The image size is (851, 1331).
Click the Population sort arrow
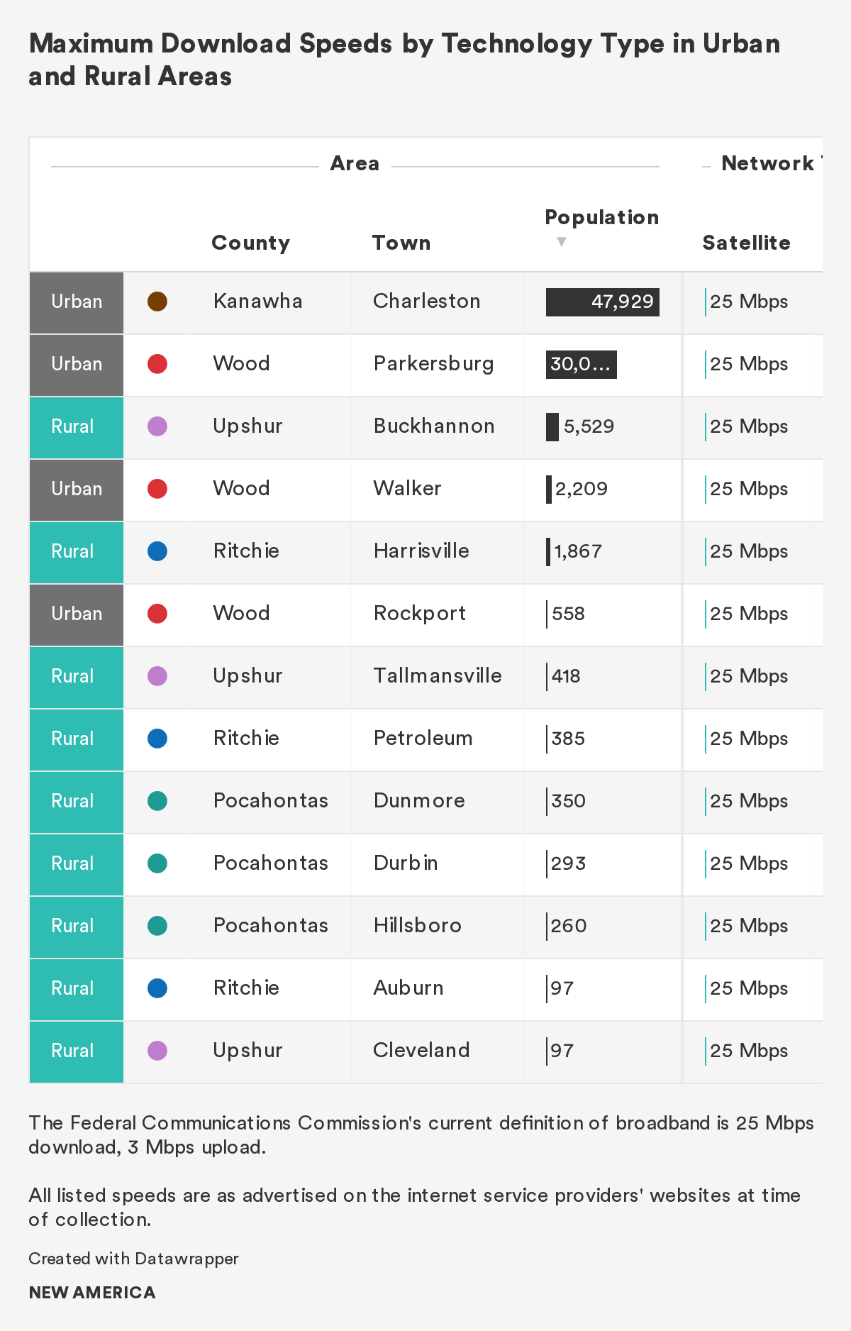pos(561,242)
